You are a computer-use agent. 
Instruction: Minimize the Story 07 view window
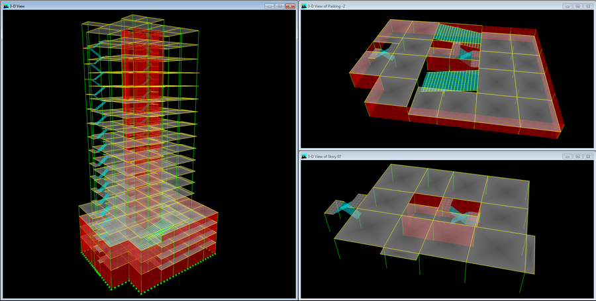click(568, 157)
